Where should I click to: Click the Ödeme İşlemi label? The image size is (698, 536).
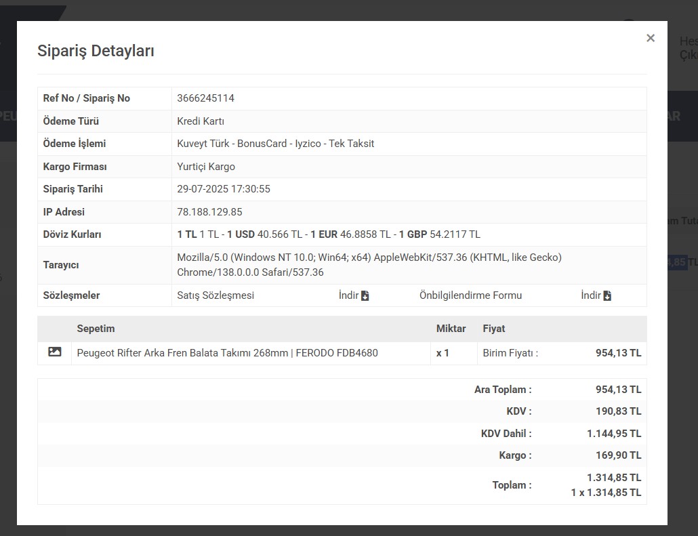(75, 144)
